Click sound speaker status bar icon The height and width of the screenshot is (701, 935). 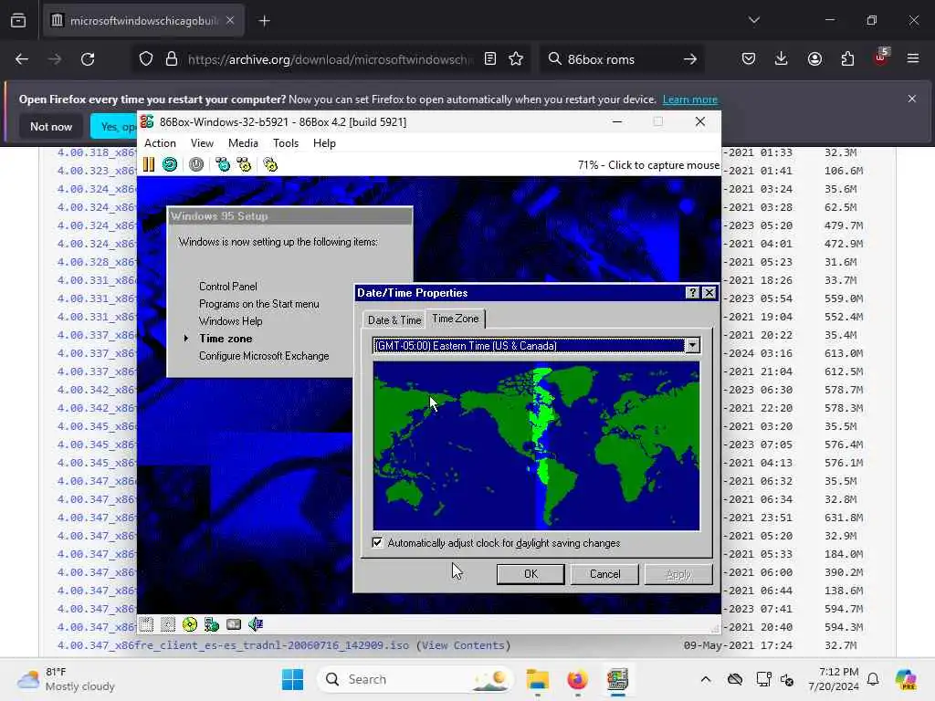256,624
